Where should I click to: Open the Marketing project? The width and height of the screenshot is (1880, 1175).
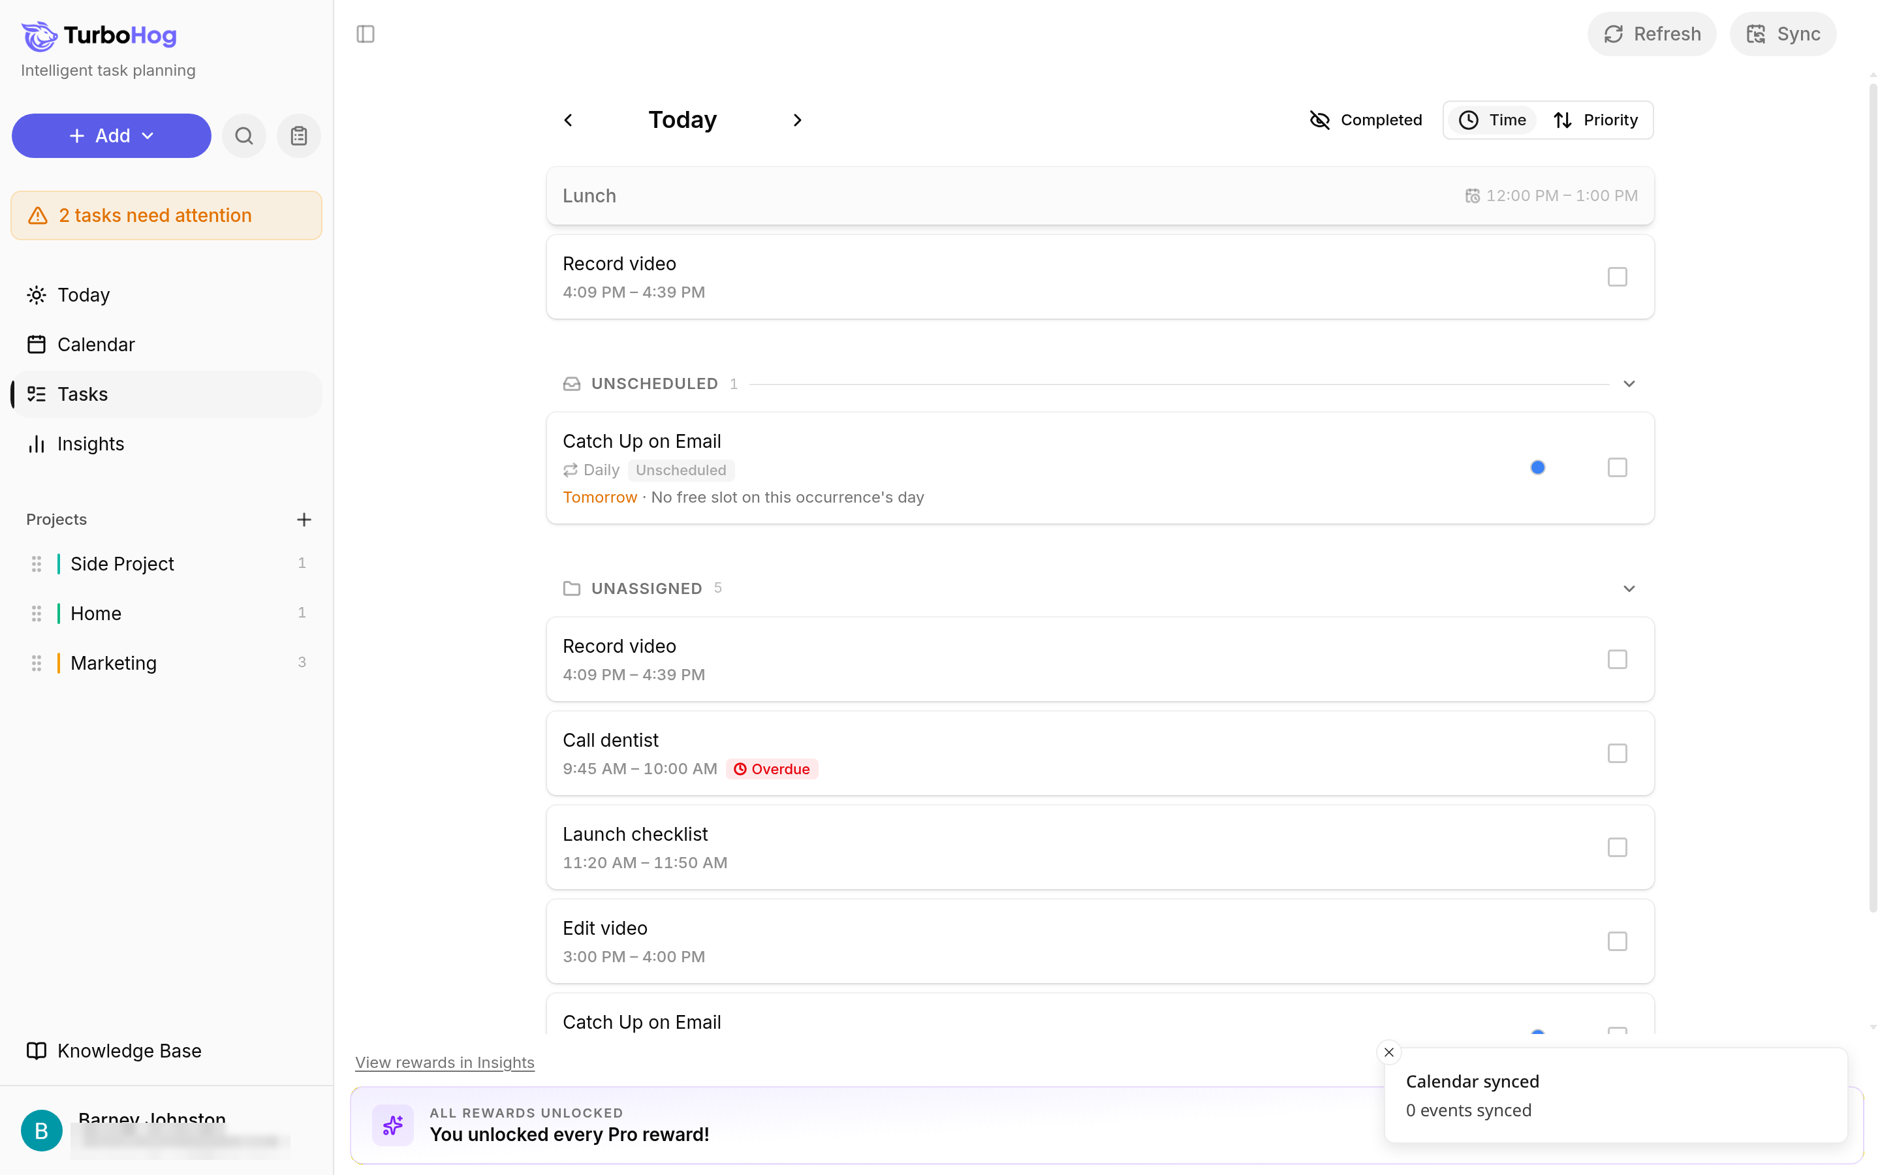tap(166, 664)
